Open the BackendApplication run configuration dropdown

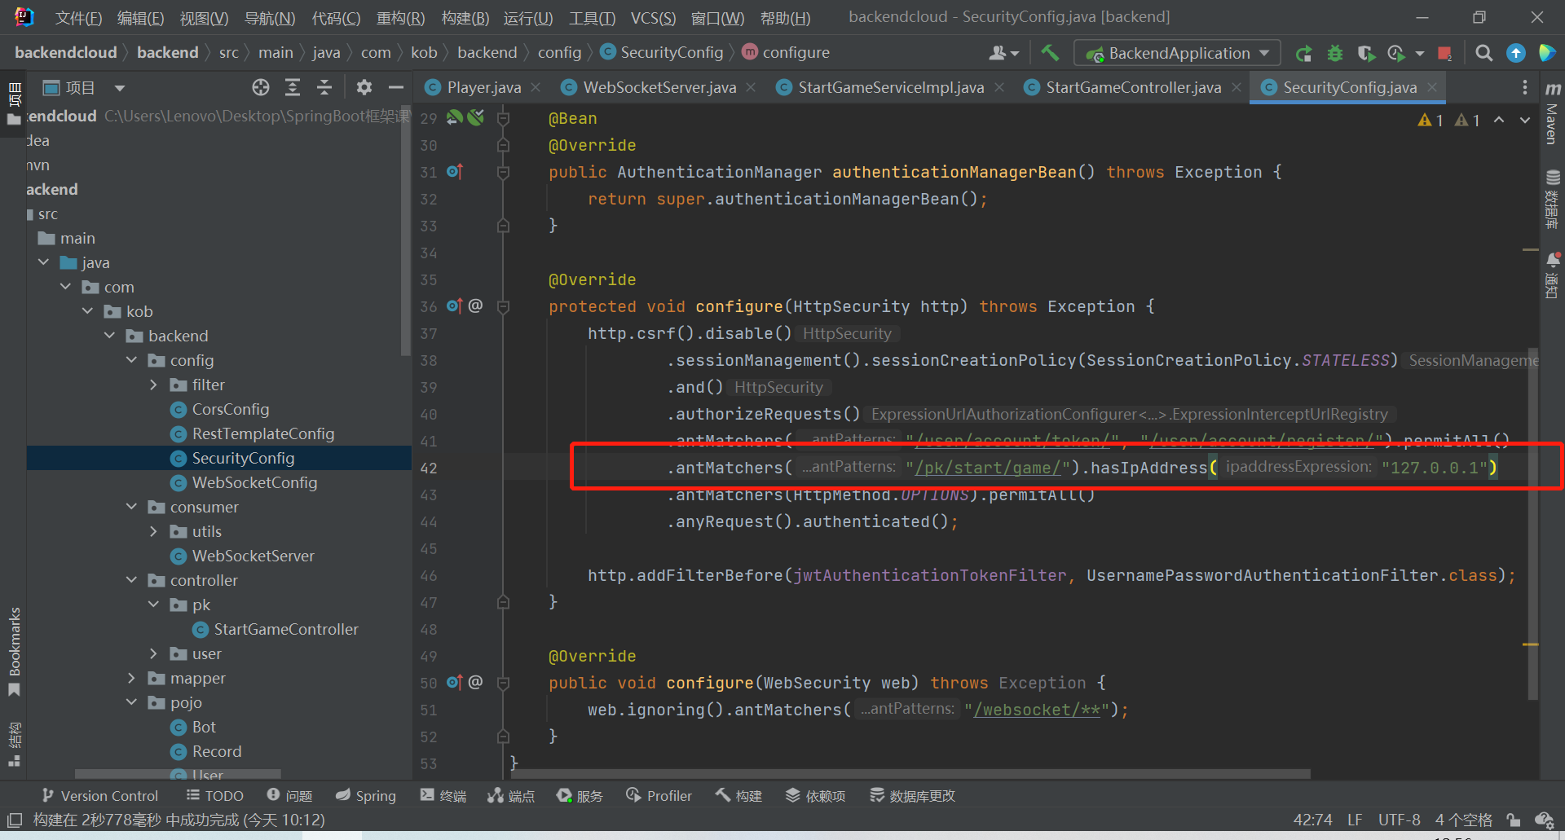1178,53
